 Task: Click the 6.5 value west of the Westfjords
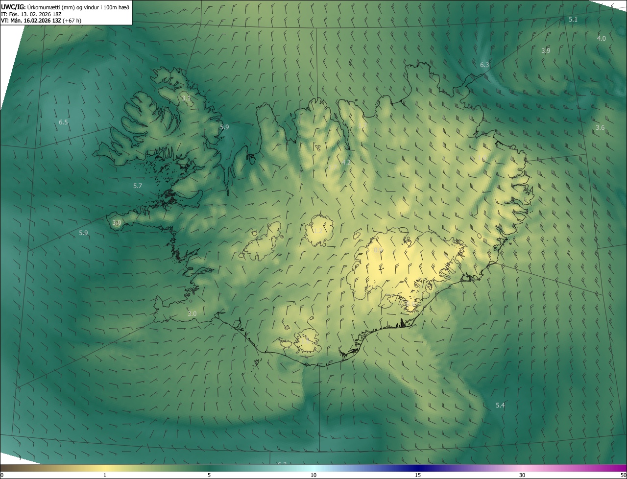point(63,122)
